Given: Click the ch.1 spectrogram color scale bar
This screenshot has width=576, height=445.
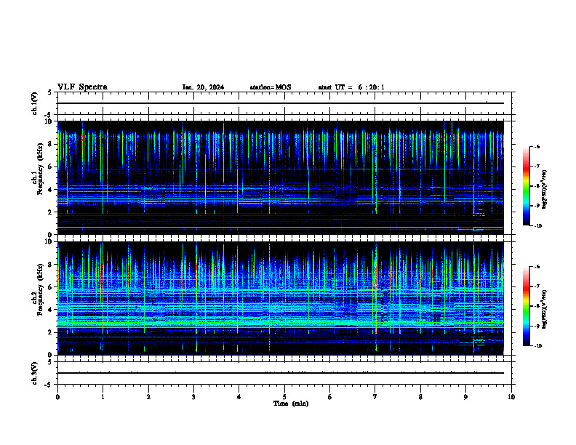Looking at the screenshot, I should coord(526,186).
